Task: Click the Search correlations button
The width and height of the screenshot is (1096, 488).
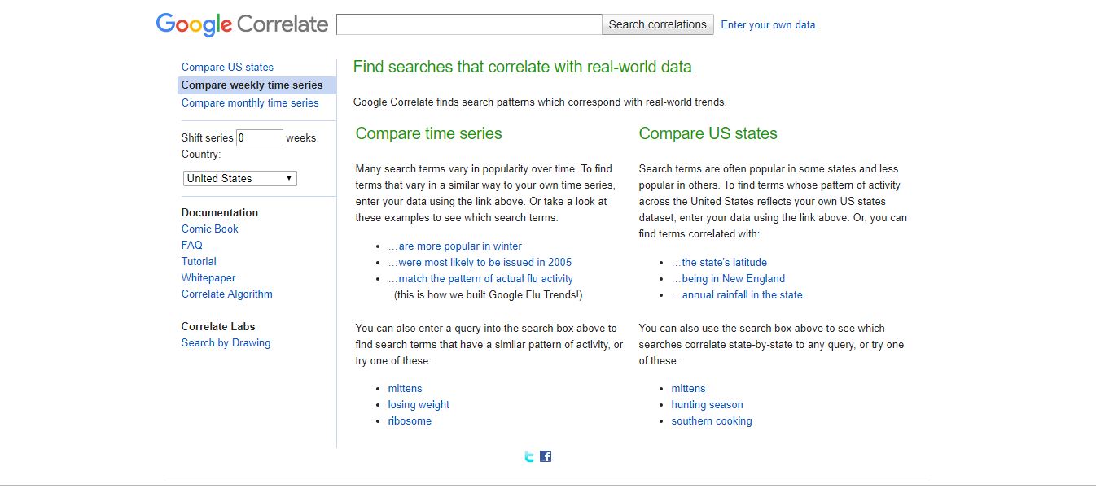Action: pos(658,24)
